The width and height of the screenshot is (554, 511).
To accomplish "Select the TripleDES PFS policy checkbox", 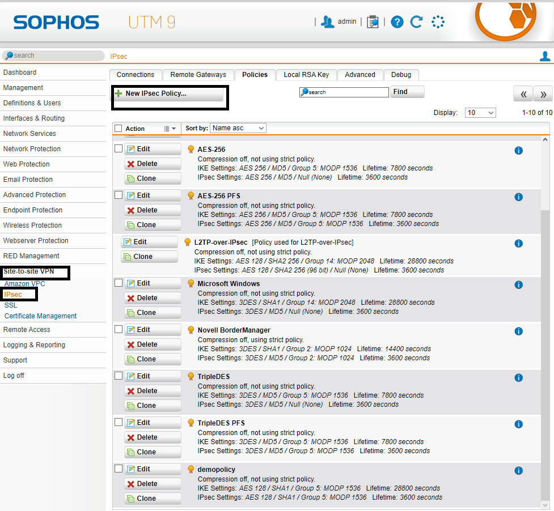I will point(119,423).
